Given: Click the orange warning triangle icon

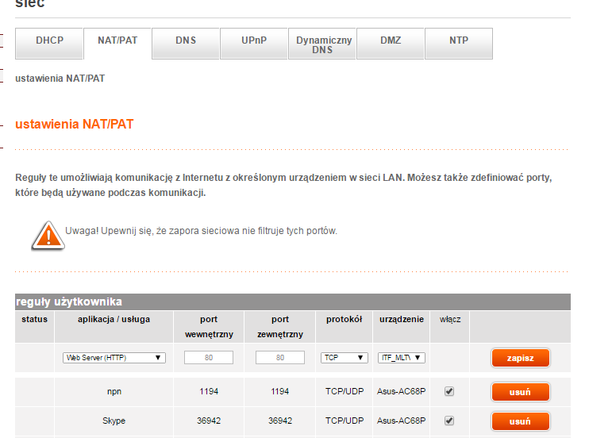Looking at the screenshot, I should pyautogui.click(x=48, y=234).
